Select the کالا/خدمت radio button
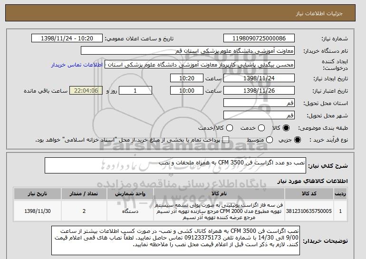This screenshot has height=259, width=366. (230, 128)
